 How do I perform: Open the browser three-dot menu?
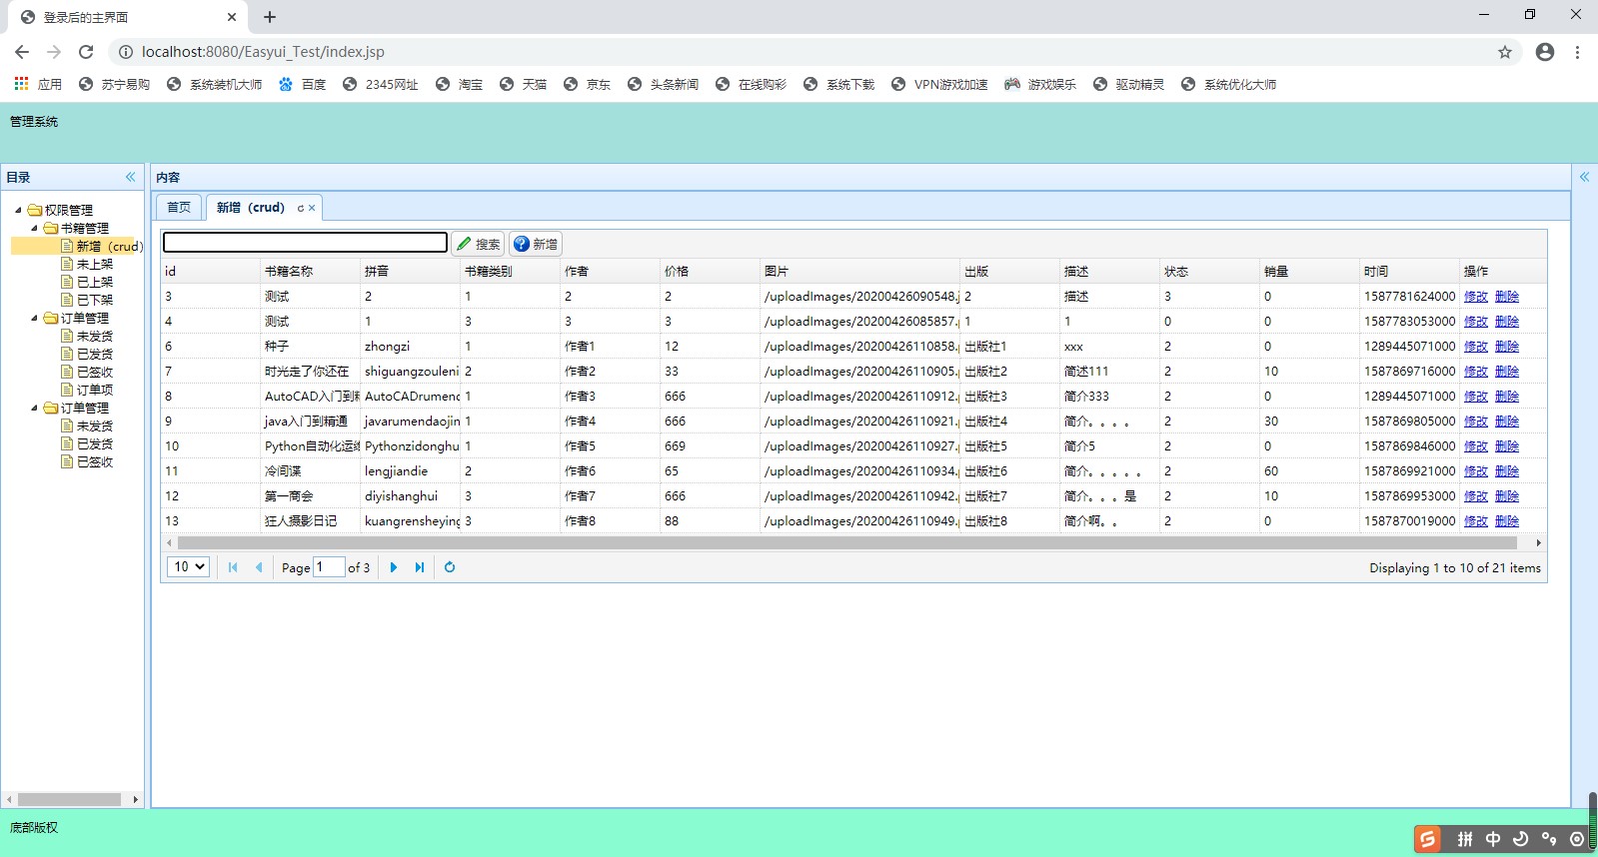[x=1577, y=52]
